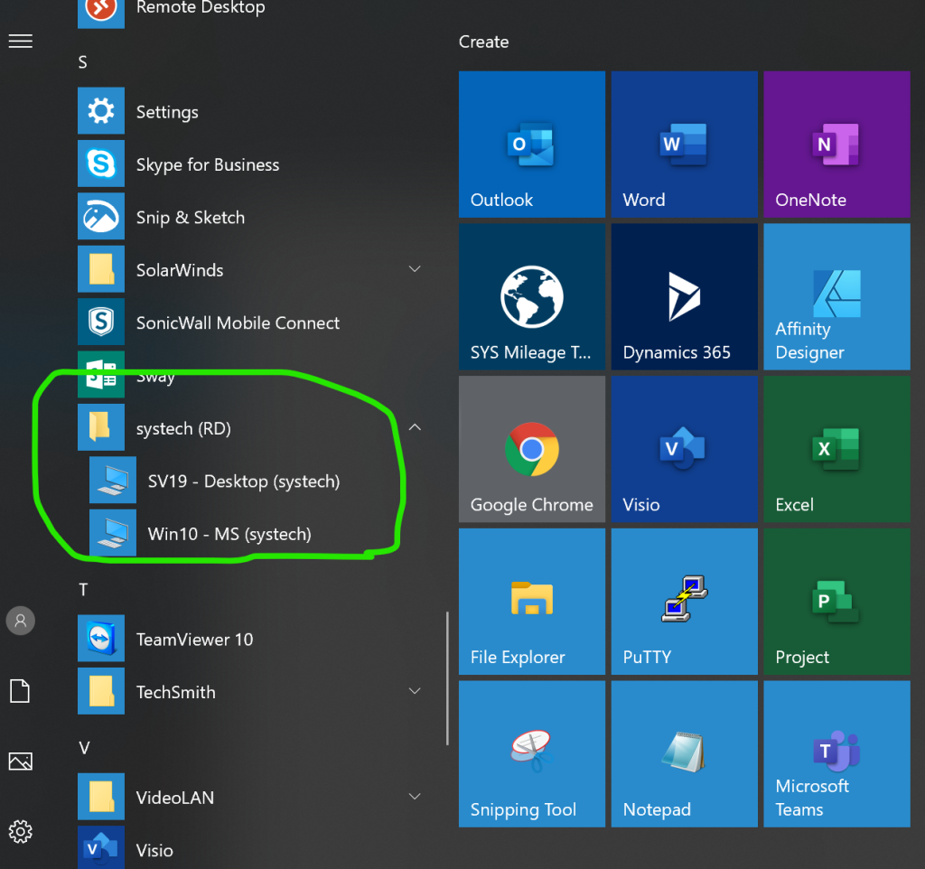This screenshot has height=869, width=925.
Task: Open the OneNote tile
Action: click(836, 144)
